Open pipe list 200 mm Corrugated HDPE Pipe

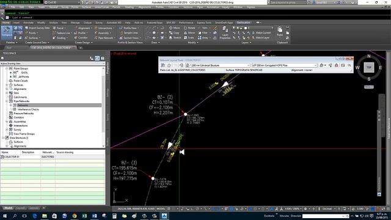(284, 65)
